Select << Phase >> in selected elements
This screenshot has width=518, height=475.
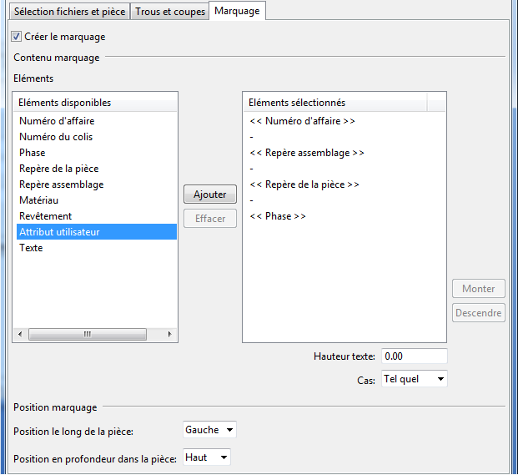coord(278,216)
